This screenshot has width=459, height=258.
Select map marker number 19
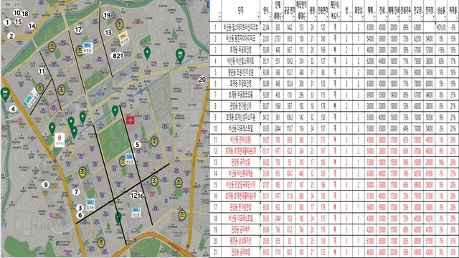coord(107,15)
